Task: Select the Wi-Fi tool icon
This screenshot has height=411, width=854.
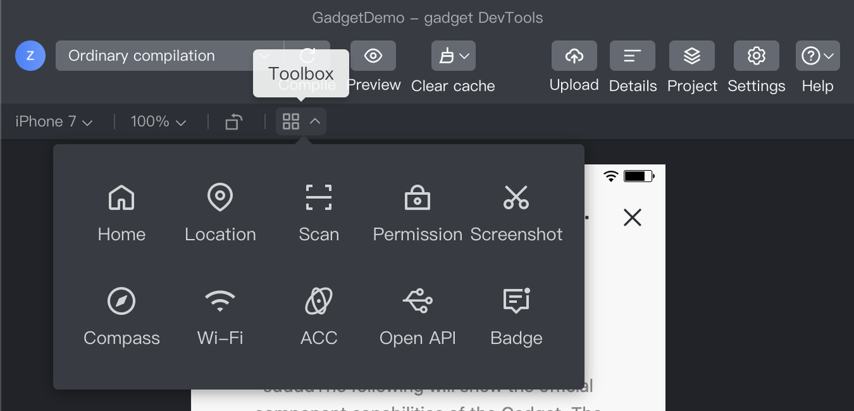Action: coord(220,302)
